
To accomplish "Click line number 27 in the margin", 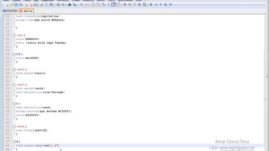I will pyautogui.click(x=8, y=66).
